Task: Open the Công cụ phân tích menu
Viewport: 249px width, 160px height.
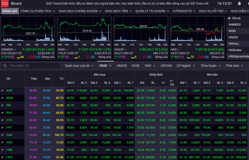Action: [x=37, y=11]
